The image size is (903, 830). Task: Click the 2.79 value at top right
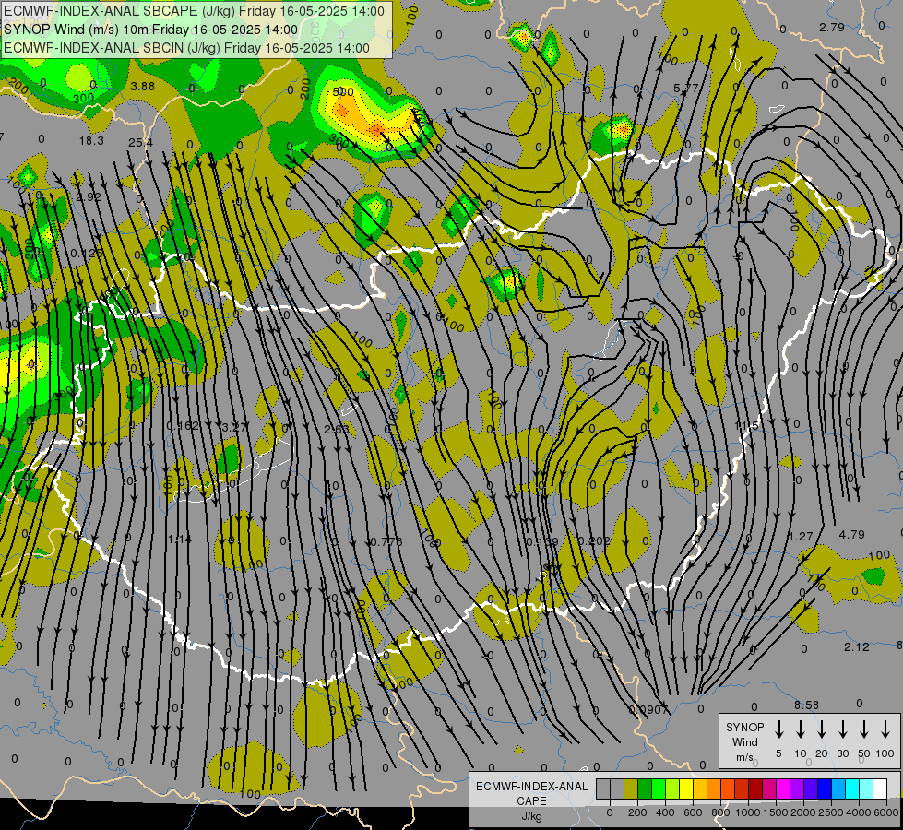(x=832, y=27)
